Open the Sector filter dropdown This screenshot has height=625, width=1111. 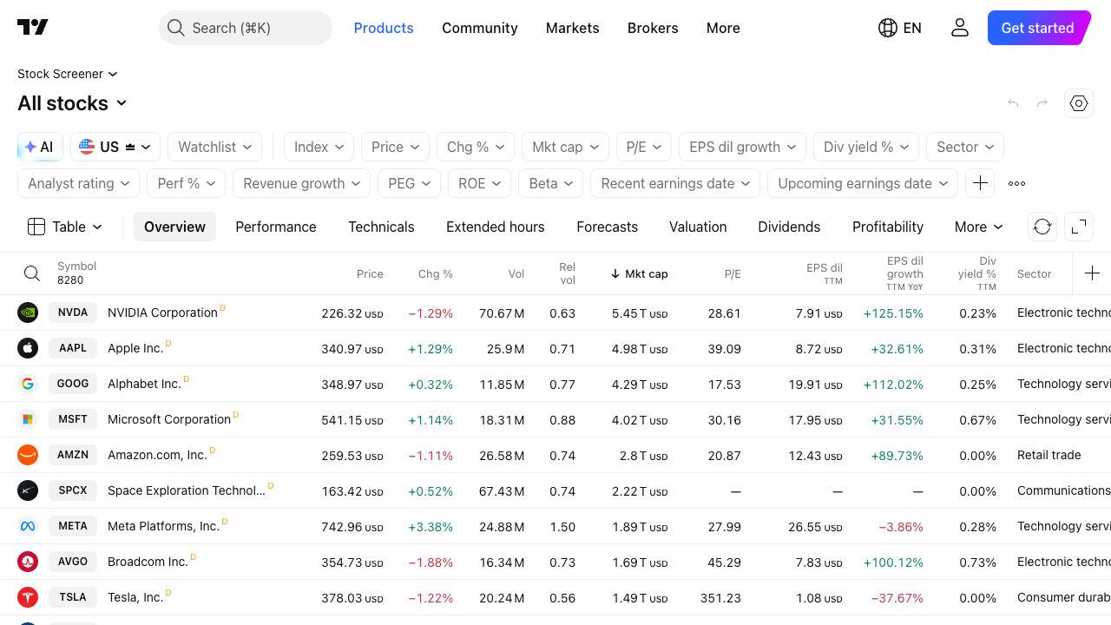[x=965, y=147]
